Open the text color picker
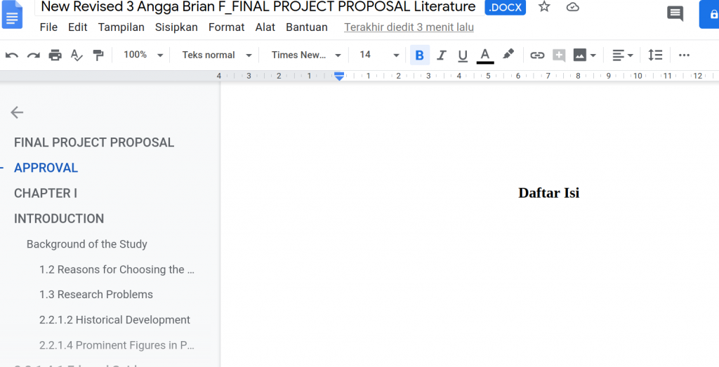719x367 pixels. (x=485, y=55)
